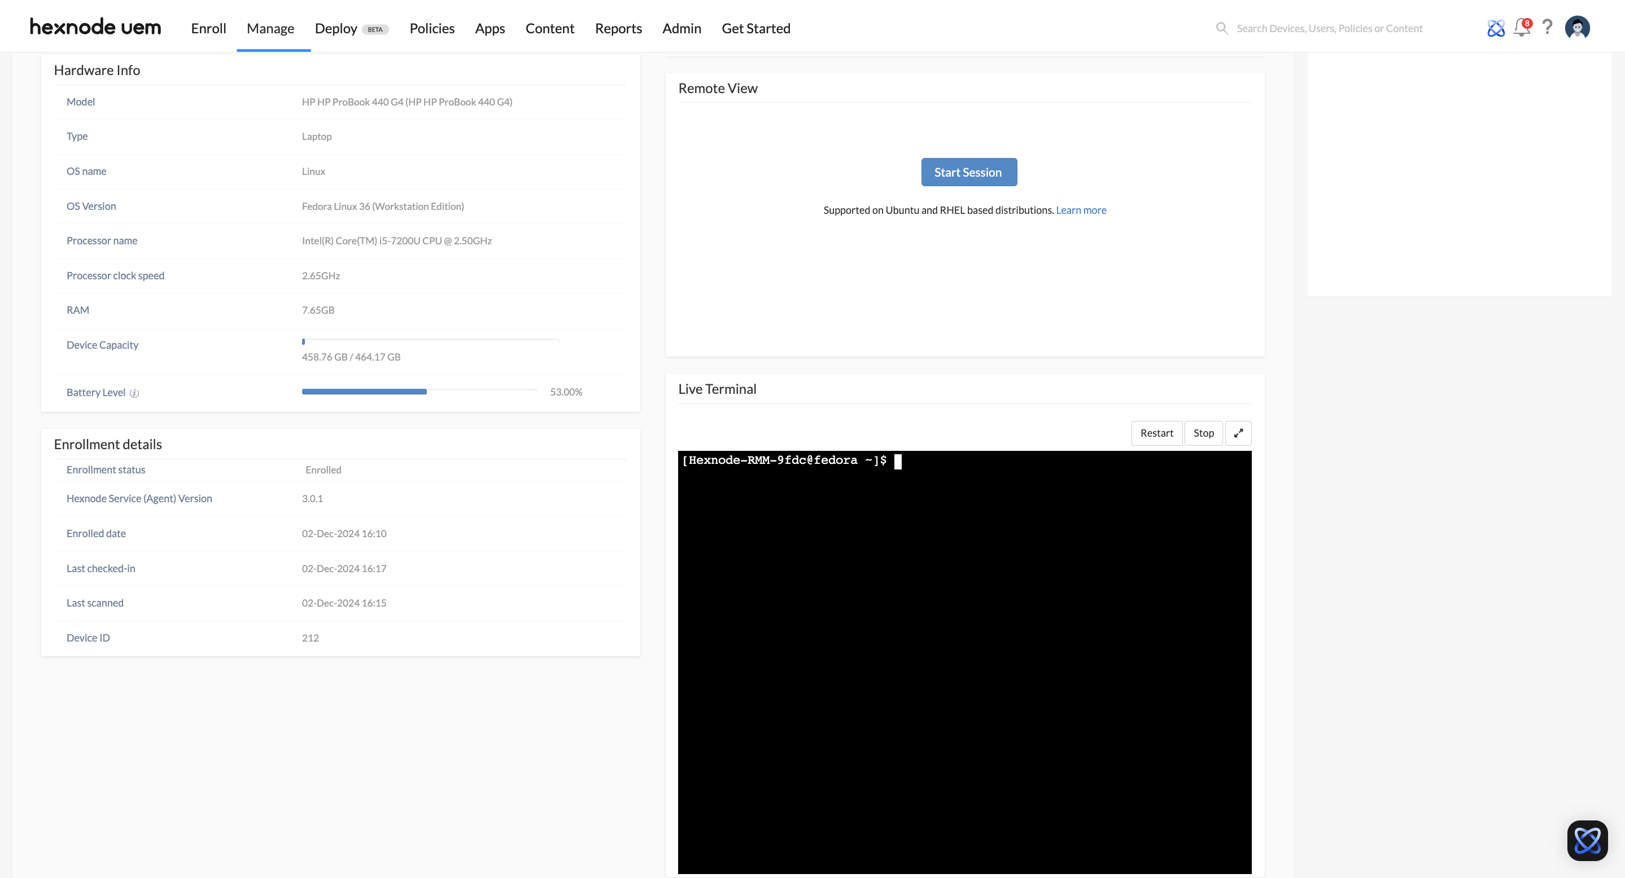Select the Fedora Linux 36 OS version text
Image resolution: width=1625 pixels, height=878 pixels.
(x=383, y=206)
